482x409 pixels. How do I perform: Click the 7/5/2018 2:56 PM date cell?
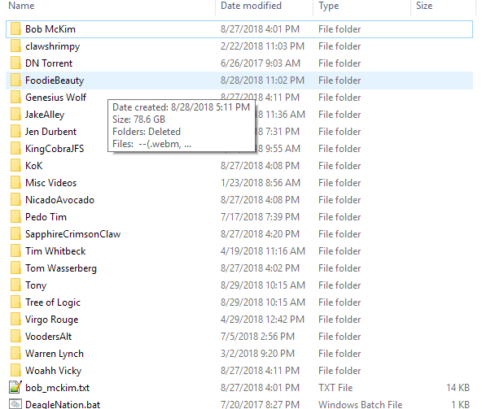point(257,337)
